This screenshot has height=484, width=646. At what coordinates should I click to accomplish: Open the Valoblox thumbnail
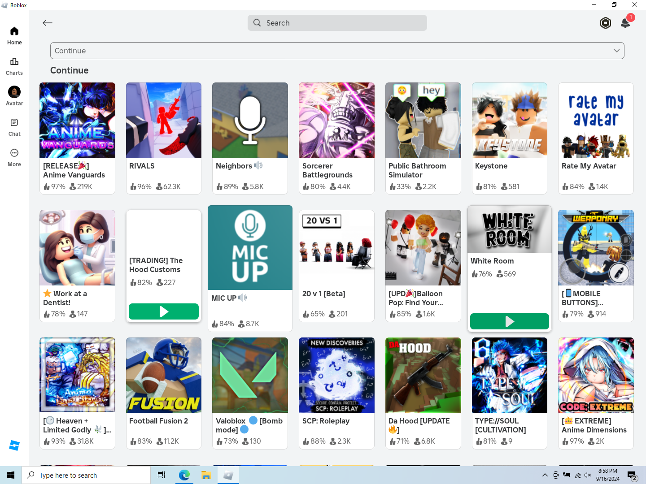coord(250,375)
